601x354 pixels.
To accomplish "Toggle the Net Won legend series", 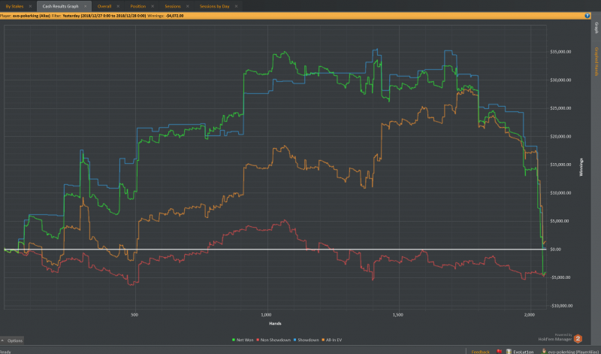I will tap(243, 340).
